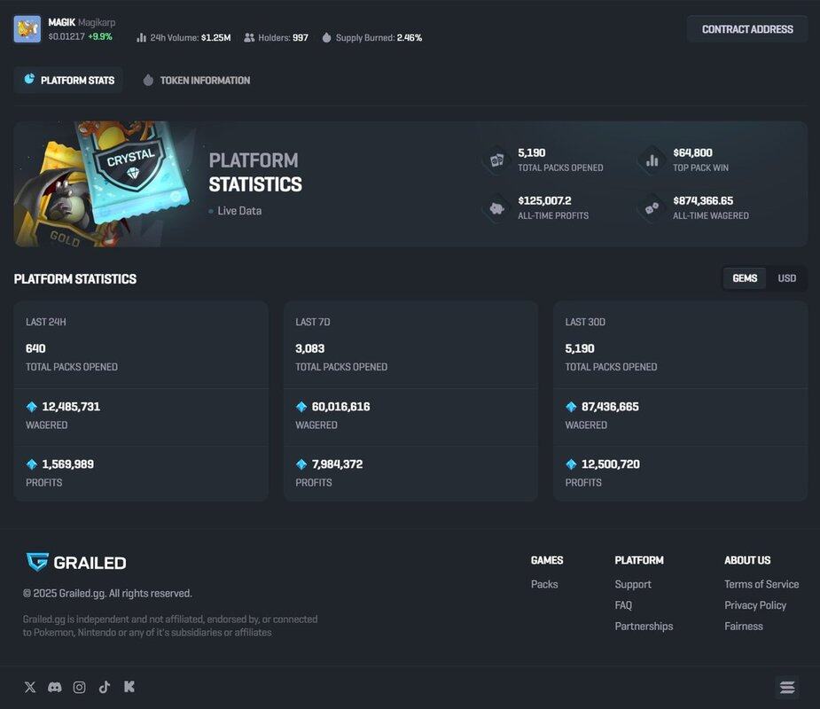Click the $0.01217 token price
The height and width of the screenshot is (709, 820).
coord(66,36)
